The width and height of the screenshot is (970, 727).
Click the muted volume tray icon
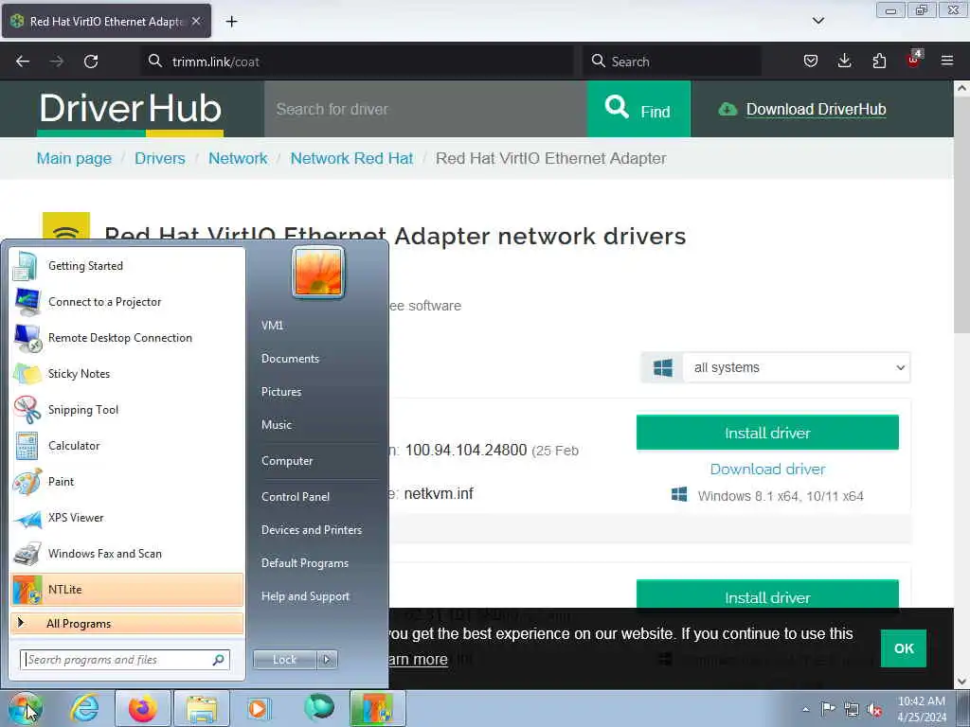click(x=874, y=710)
